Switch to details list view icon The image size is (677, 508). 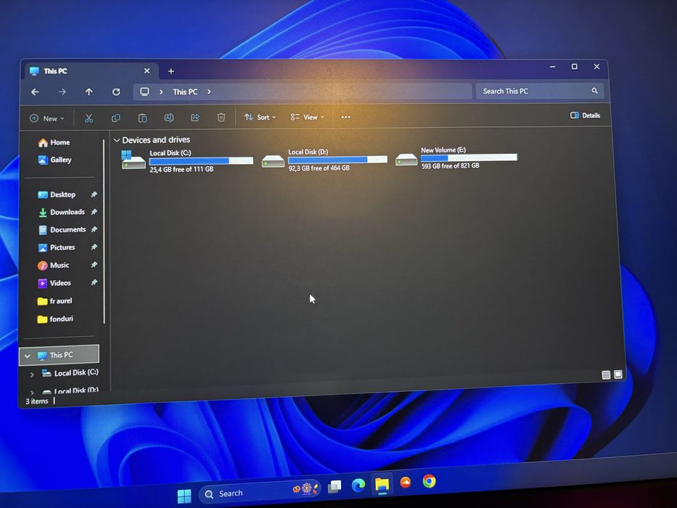click(x=606, y=375)
